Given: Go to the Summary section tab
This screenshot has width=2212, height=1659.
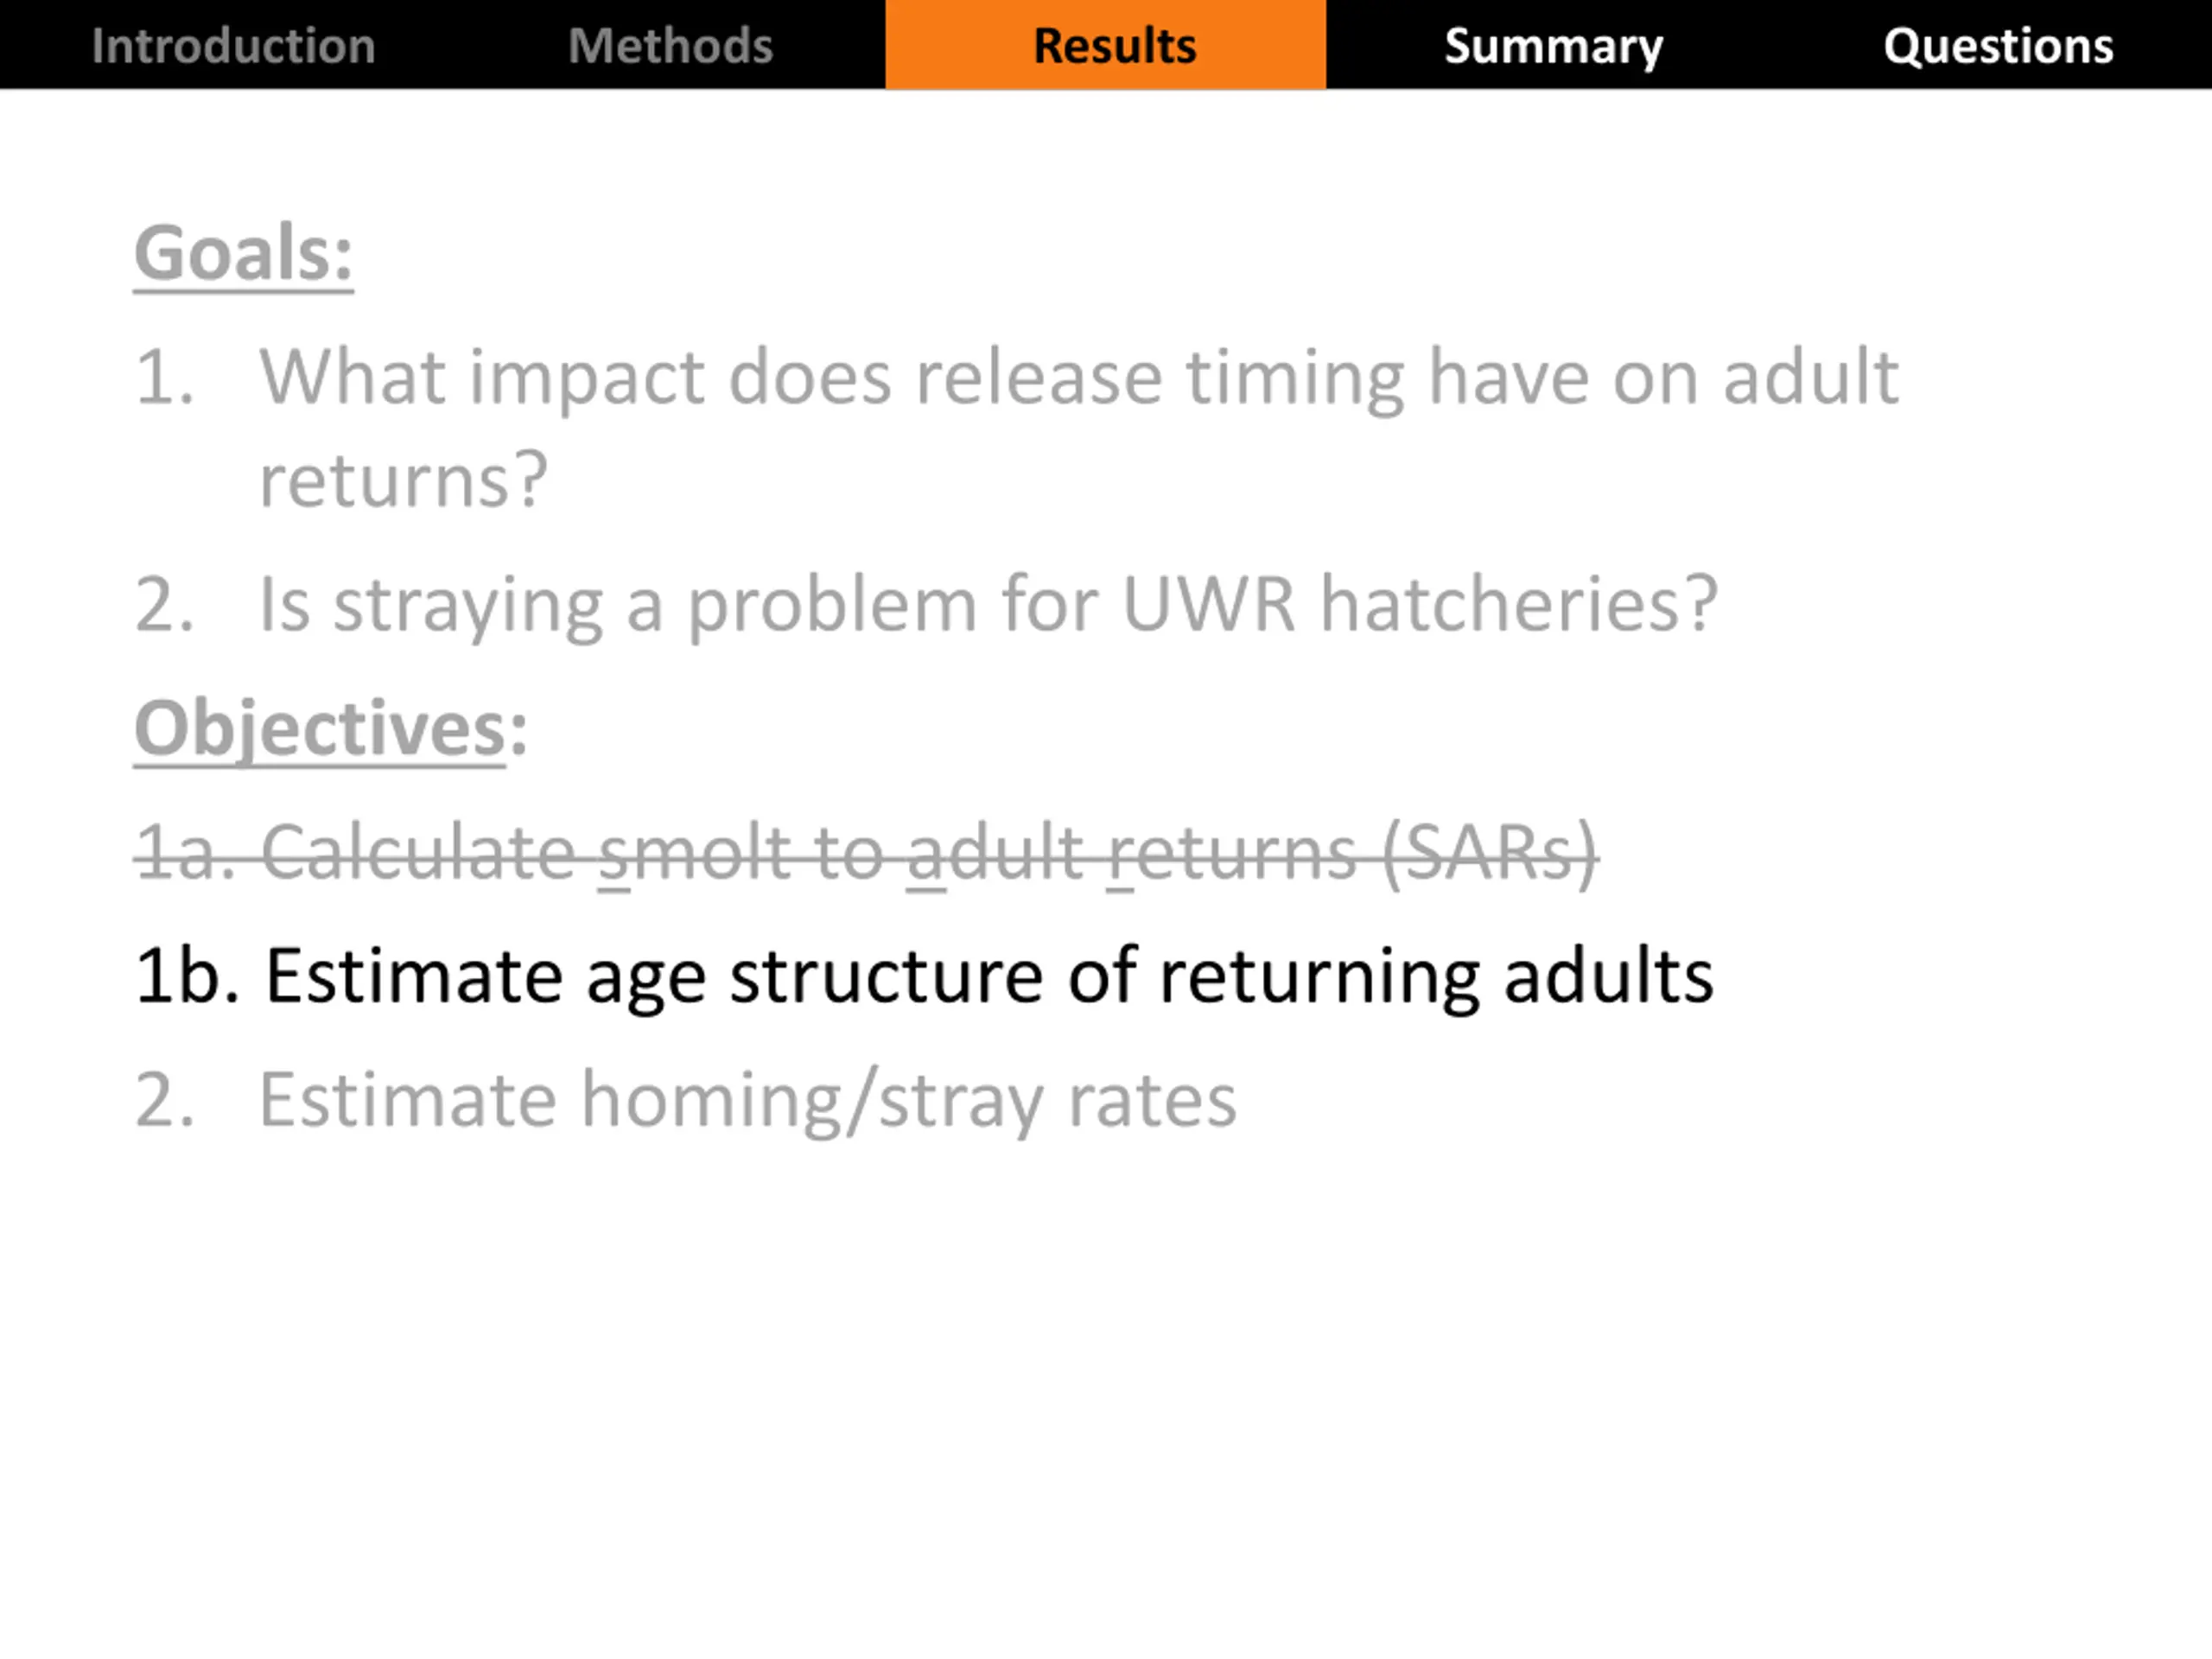Looking at the screenshot, I should [1553, 47].
